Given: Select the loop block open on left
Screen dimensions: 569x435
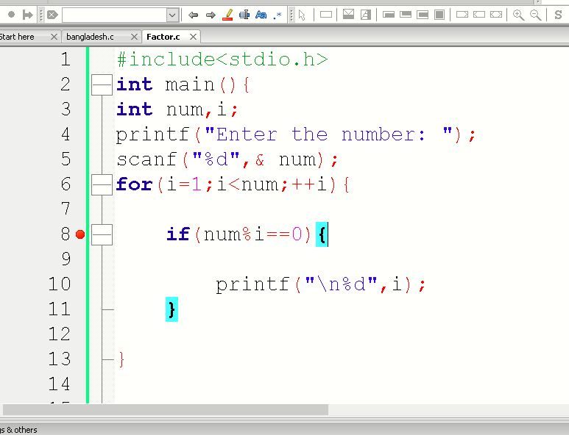Looking at the screenshot, I should (x=423, y=15).
